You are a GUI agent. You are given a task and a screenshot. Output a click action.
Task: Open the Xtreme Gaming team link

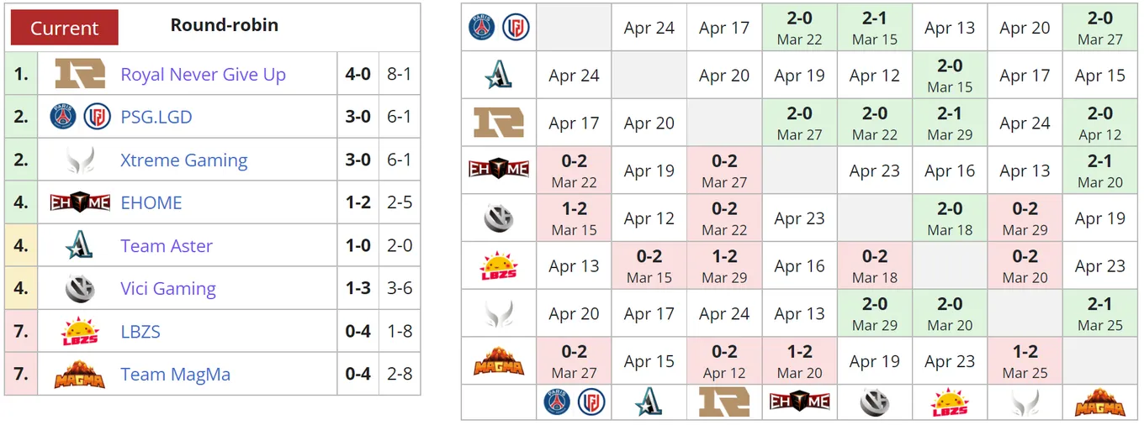183,160
